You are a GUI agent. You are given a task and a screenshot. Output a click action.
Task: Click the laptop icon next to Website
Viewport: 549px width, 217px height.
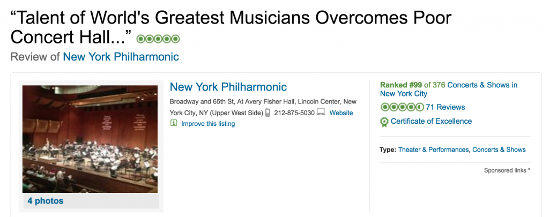321,113
